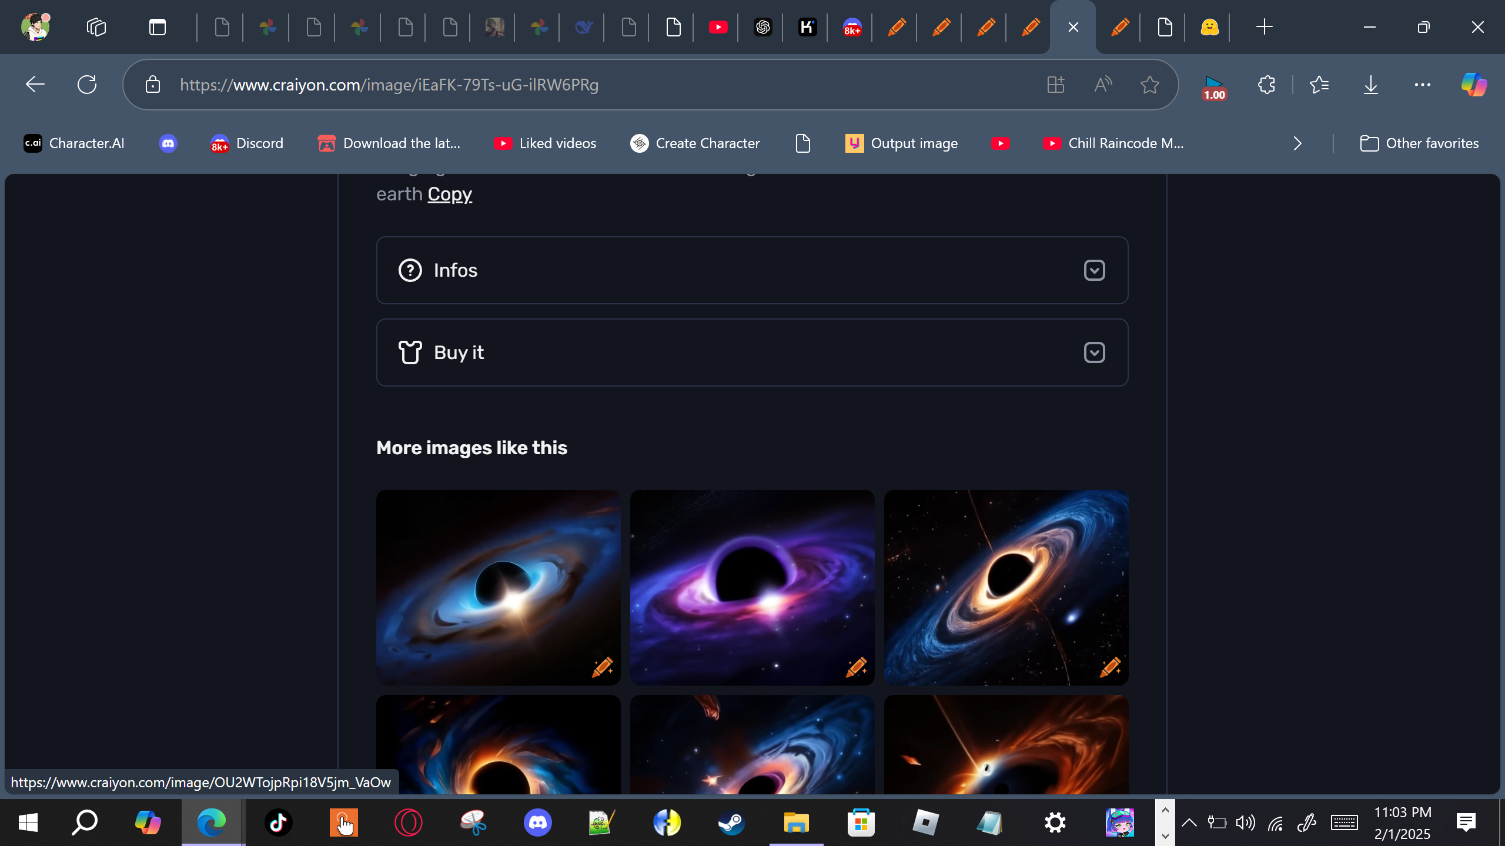Open Steam from the taskbar
Screen dimensions: 1505x846
click(x=731, y=822)
